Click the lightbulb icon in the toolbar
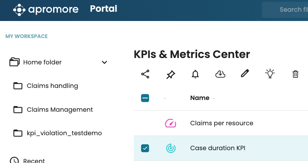This screenshot has width=308, height=163. tap(270, 74)
